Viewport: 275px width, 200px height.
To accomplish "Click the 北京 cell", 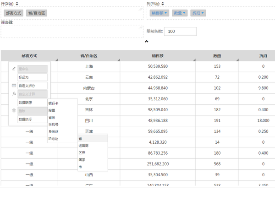I will [89, 99].
